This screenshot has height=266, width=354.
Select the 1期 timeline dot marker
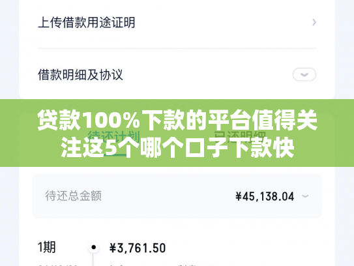click(94, 247)
